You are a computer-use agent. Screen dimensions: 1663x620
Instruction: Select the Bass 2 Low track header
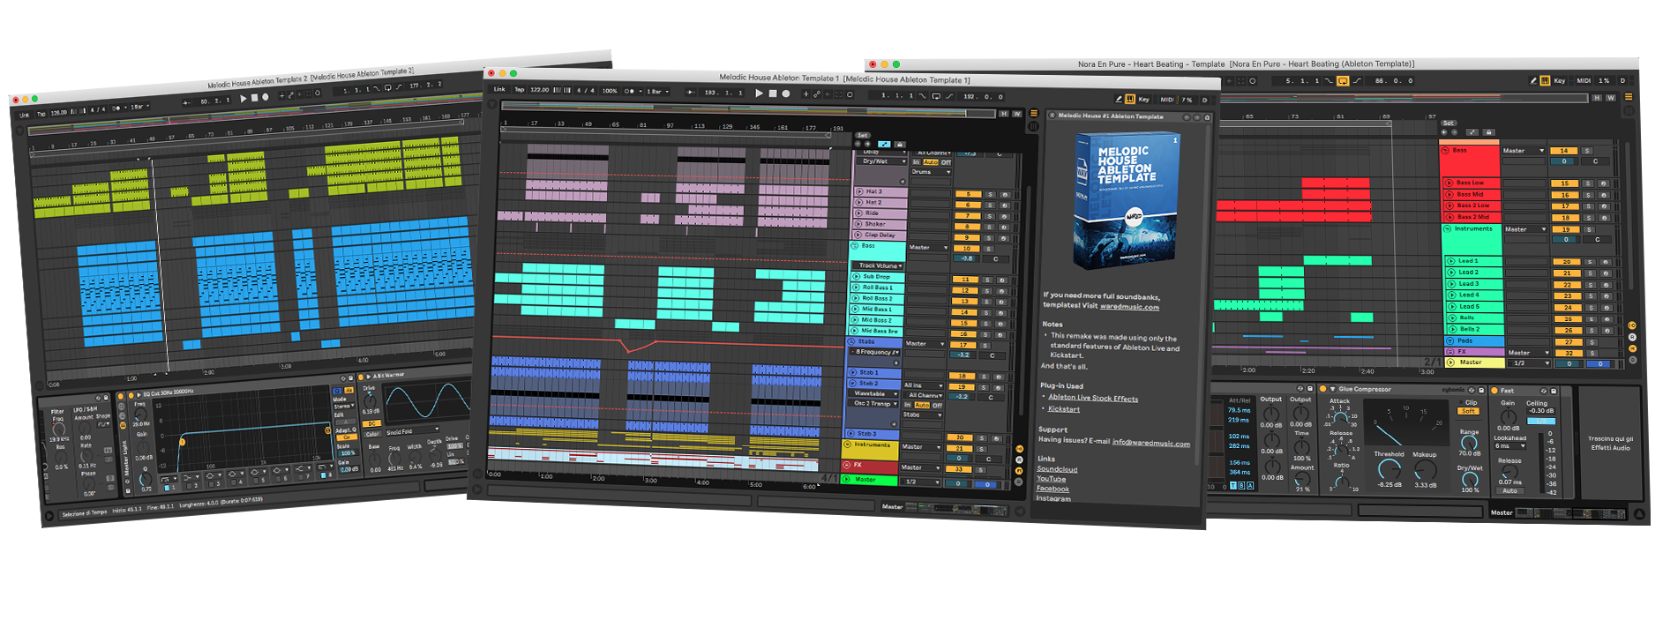point(1472,205)
